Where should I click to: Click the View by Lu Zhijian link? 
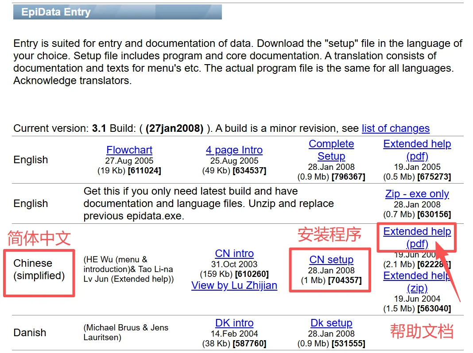[234, 285]
